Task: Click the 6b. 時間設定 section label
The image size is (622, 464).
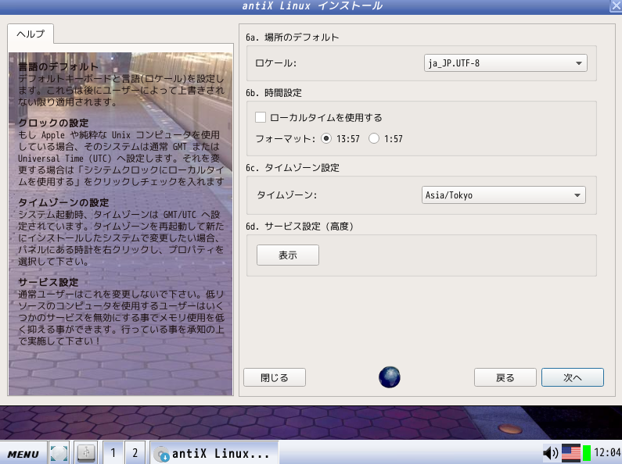Action: pos(274,93)
